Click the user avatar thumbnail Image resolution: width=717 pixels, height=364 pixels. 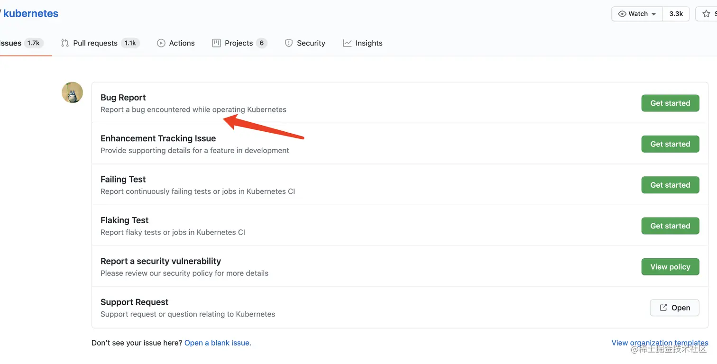pos(73,92)
